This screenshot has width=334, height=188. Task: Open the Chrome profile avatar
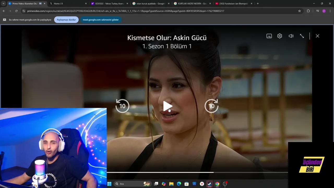(x=324, y=11)
